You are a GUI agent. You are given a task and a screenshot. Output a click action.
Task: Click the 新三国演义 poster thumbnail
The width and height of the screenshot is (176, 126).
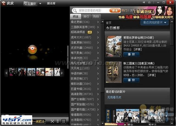click(114, 72)
